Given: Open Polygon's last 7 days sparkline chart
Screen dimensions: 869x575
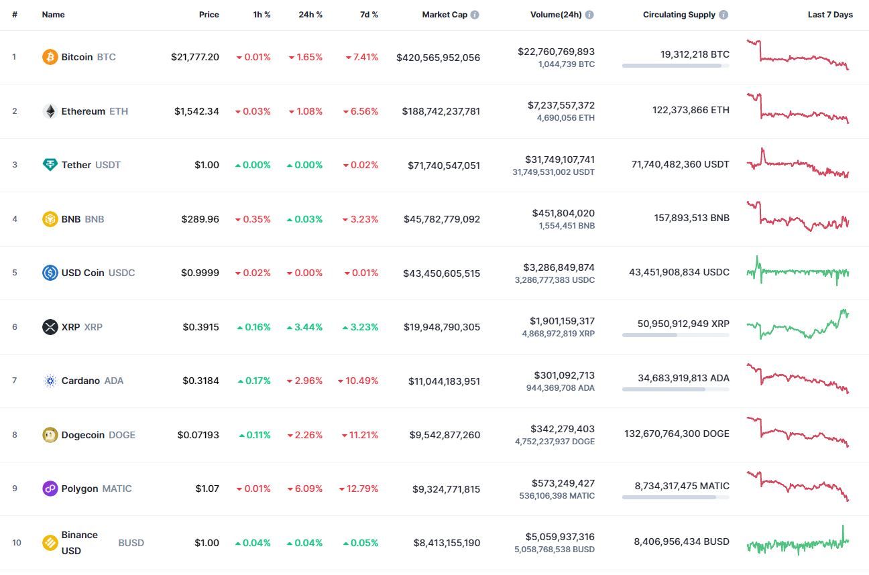Looking at the screenshot, I should pyautogui.click(x=798, y=487).
